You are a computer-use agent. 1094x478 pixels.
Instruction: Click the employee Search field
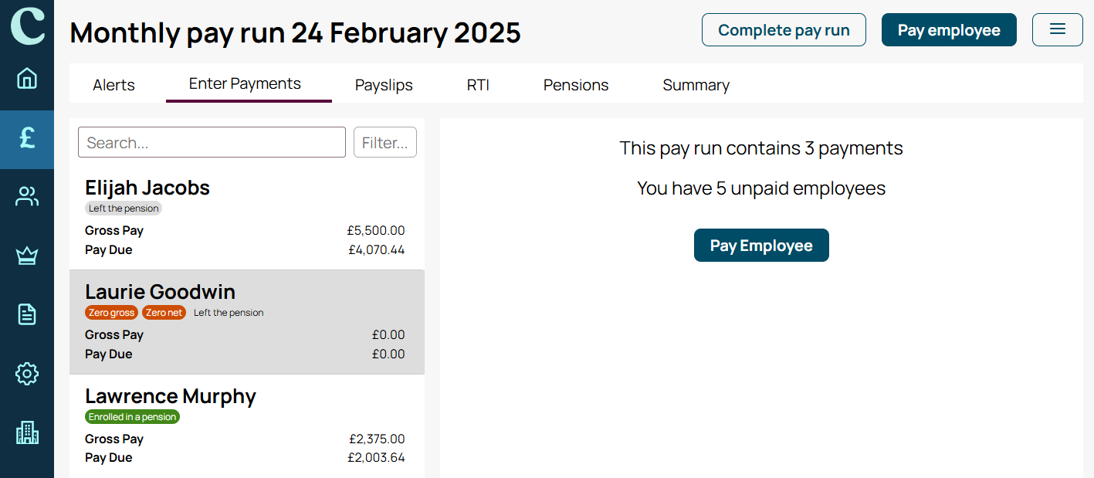[212, 142]
